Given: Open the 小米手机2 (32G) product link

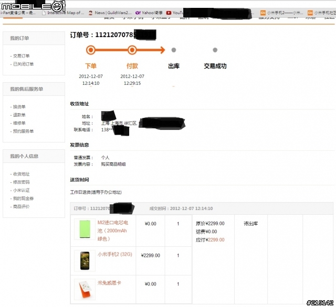Looking at the screenshot, I should pos(114,254).
